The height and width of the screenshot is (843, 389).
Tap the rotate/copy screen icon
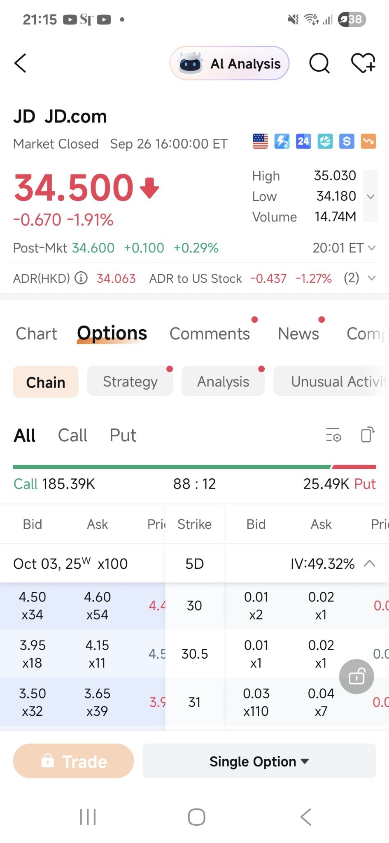[x=368, y=435]
